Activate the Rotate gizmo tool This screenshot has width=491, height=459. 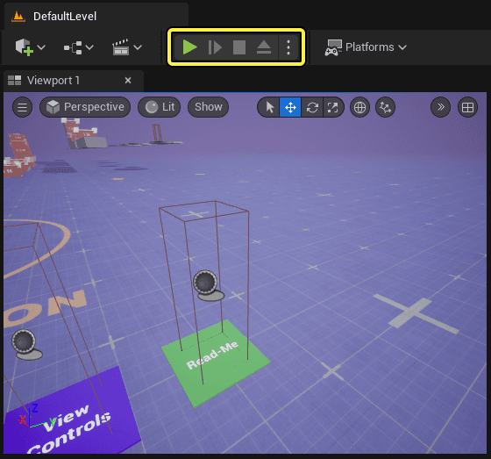pos(312,107)
